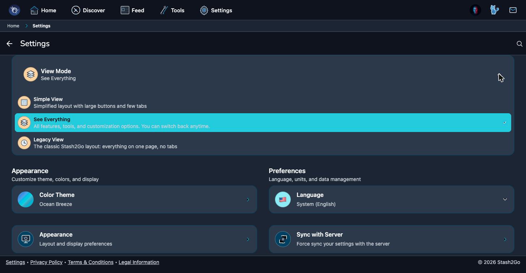Click the Sync with Server icon
This screenshot has width=526, height=273.
(283, 239)
